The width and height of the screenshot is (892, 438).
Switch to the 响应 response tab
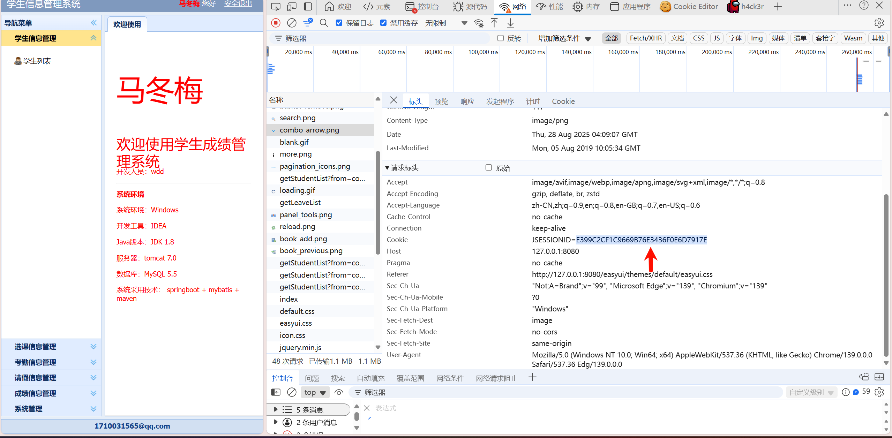coord(467,101)
